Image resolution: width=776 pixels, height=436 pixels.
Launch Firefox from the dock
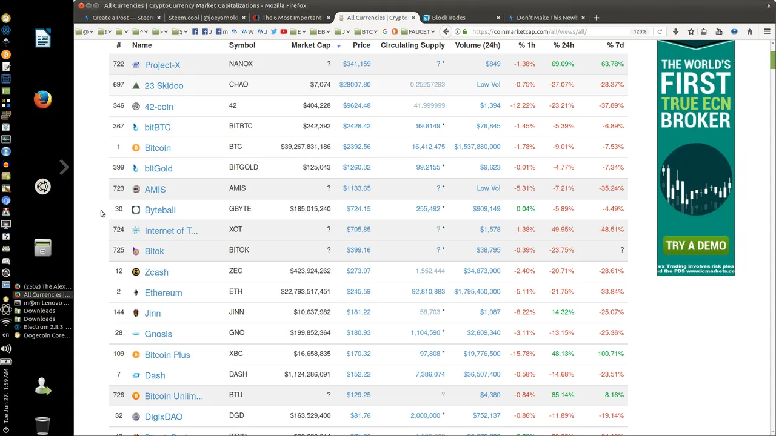tap(42, 99)
